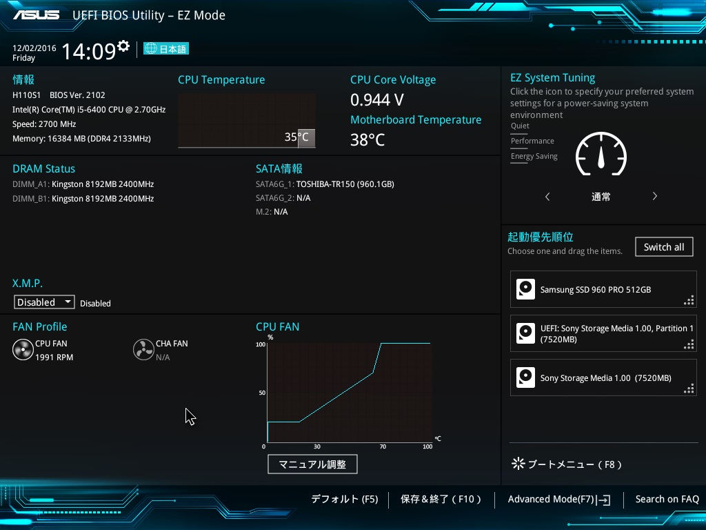
Task: Select Performance tuning mode
Action: click(532, 141)
